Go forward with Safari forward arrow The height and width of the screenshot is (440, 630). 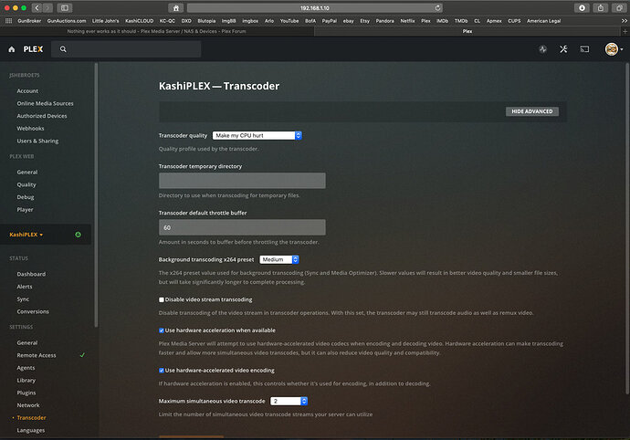[x=47, y=7]
